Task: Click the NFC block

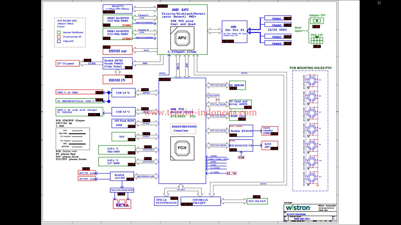Action: coord(123,137)
